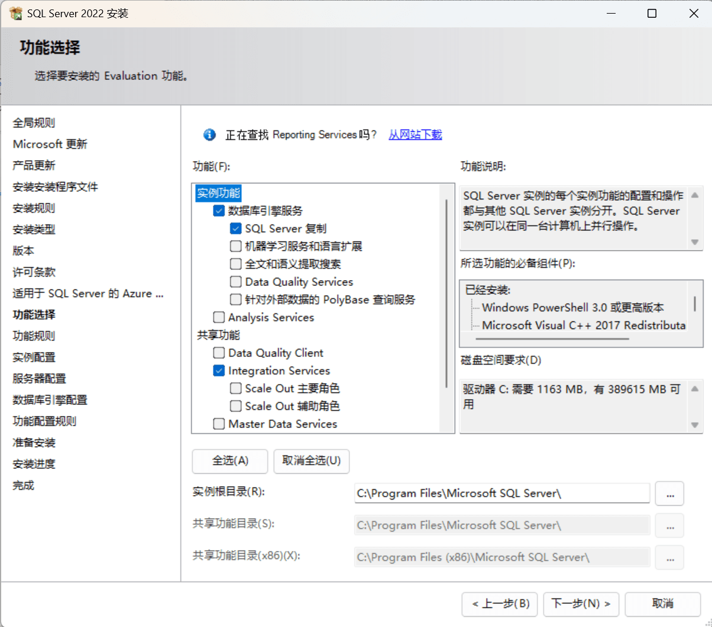The height and width of the screenshot is (627, 712).
Task: Select 安装进度 step in sidebar
Action: 34,464
